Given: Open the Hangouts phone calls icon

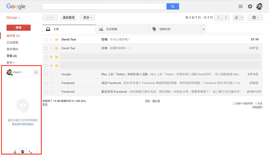Looking at the screenshot, I should pos(30,152).
